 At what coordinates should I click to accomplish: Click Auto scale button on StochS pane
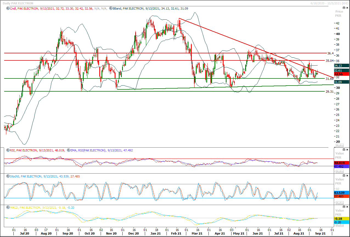tap(340, 203)
